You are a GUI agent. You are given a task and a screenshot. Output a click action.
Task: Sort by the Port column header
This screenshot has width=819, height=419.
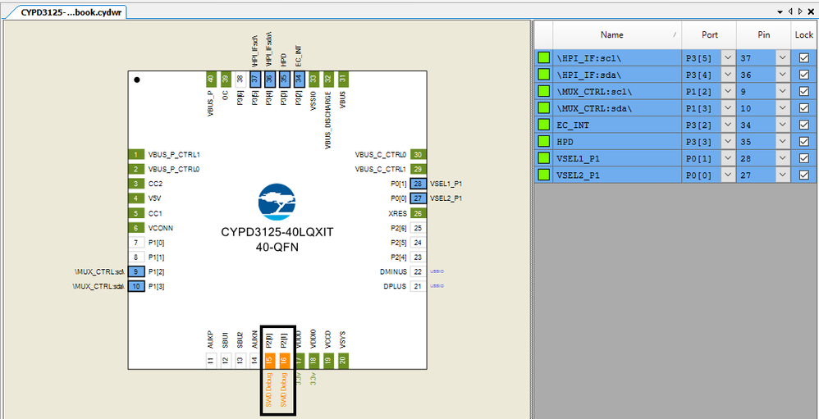[709, 35]
